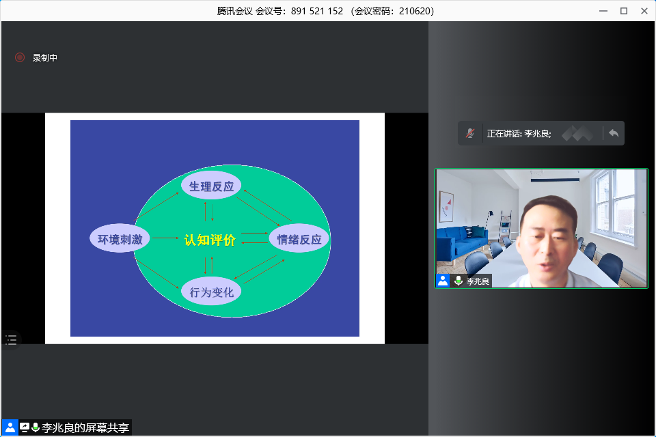Click the 行为变化 ellipse on the slide
The height and width of the screenshot is (437, 656).
(211, 292)
